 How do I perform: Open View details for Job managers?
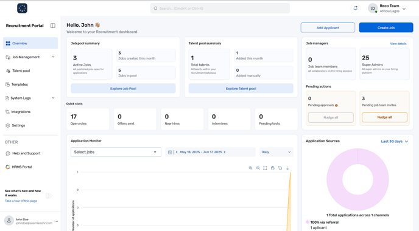(398, 44)
